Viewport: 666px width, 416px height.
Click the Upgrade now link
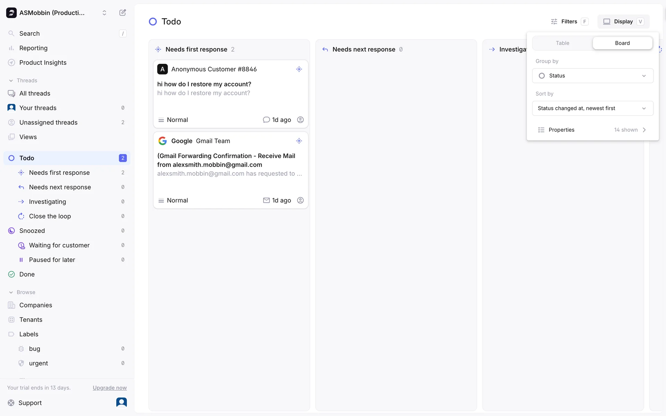click(110, 388)
